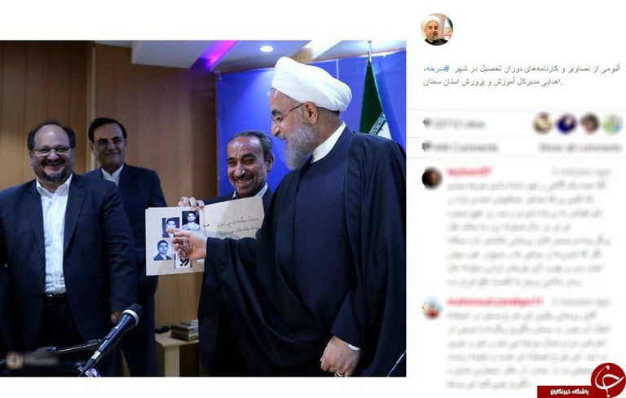Select the dark blue liker avatar
The image size is (626, 398).
click(567, 123)
